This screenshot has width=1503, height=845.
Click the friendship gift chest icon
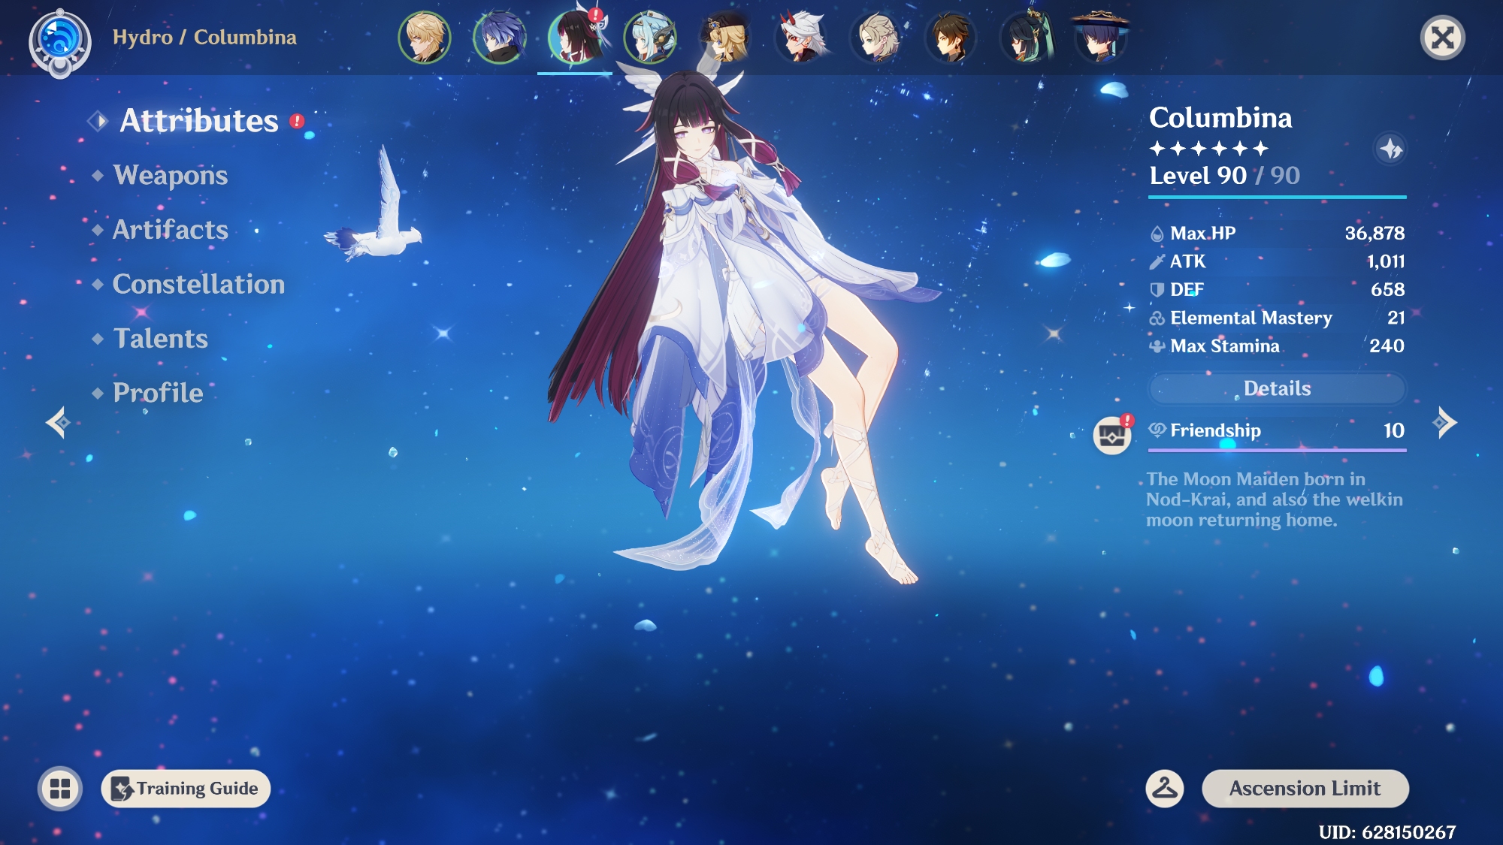(1112, 435)
